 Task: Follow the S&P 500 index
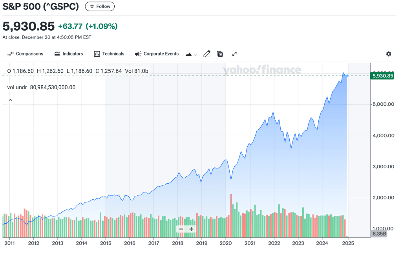click(100, 6)
